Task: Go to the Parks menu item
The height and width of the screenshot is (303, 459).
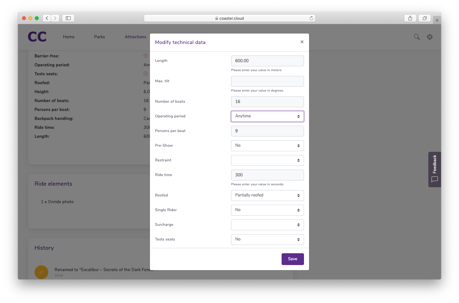Action: point(99,37)
